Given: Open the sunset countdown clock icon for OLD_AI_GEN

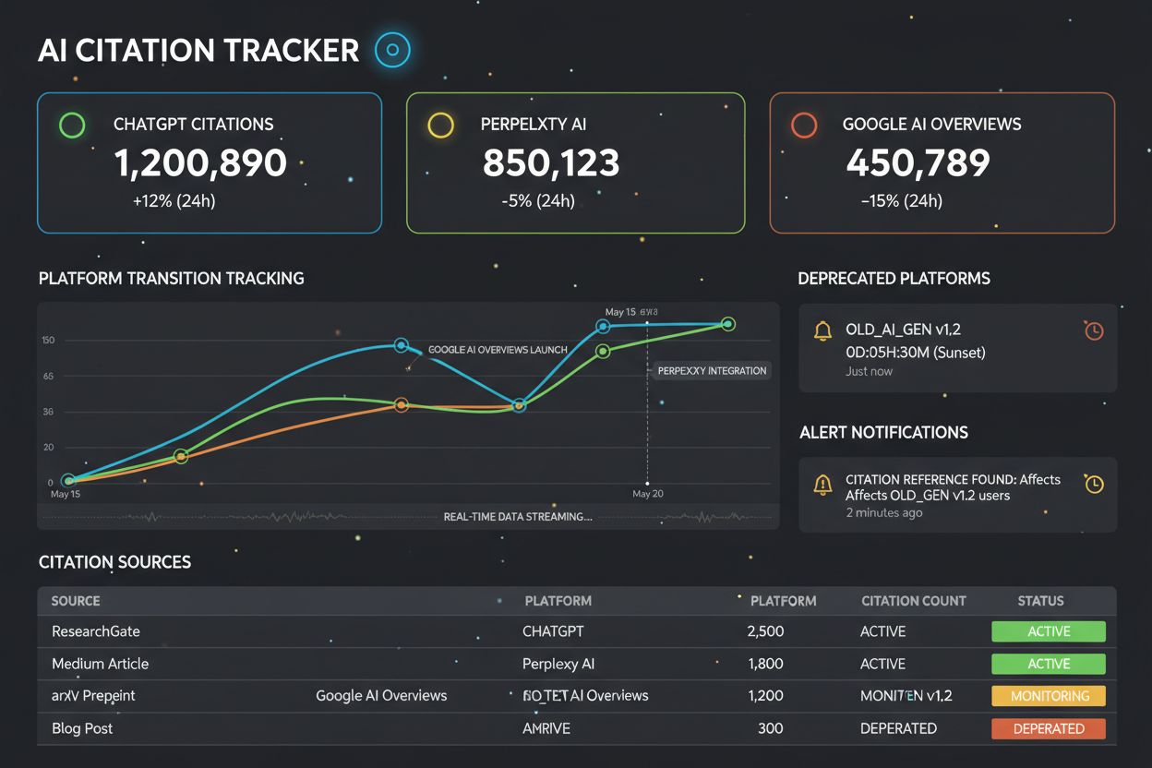Looking at the screenshot, I should pyautogui.click(x=1093, y=328).
